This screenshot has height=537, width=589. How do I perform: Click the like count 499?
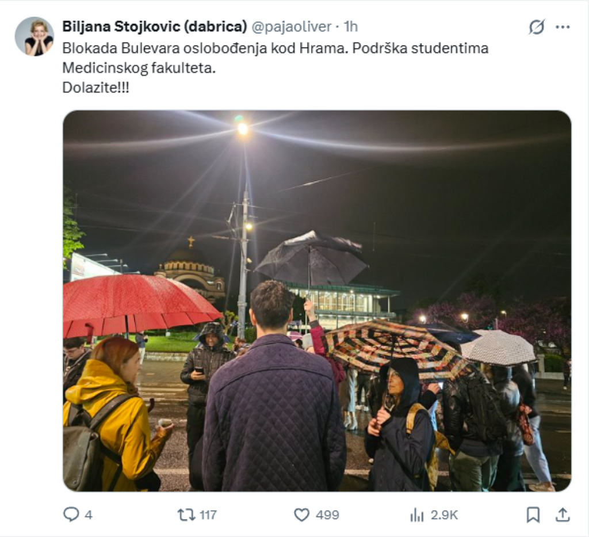[327, 515]
